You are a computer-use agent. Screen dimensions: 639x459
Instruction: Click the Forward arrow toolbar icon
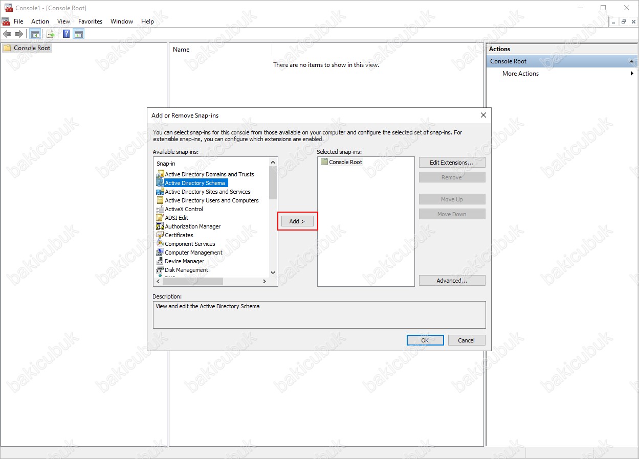point(19,34)
